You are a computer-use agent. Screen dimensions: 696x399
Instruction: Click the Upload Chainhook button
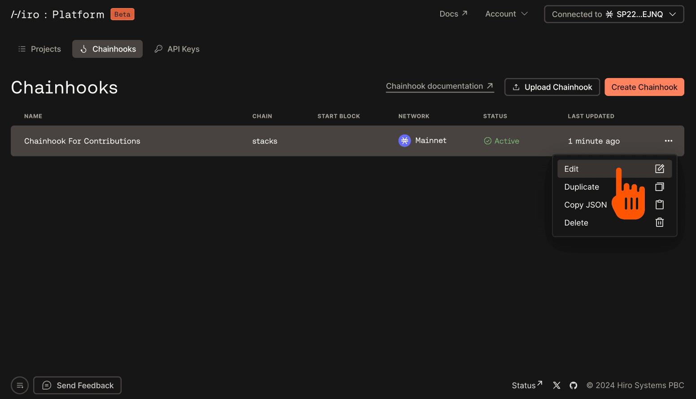(x=552, y=87)
